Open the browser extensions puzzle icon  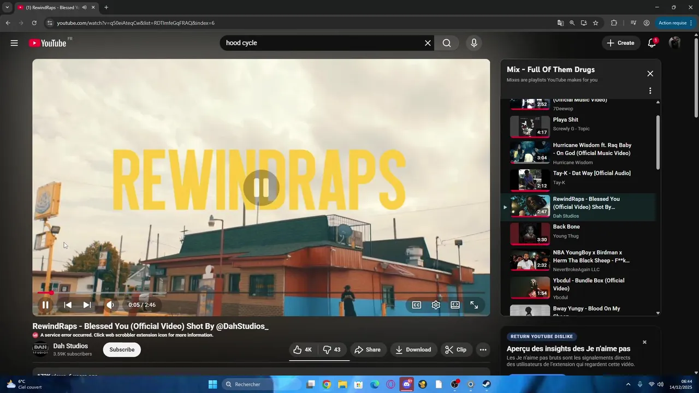coord(614,23)
